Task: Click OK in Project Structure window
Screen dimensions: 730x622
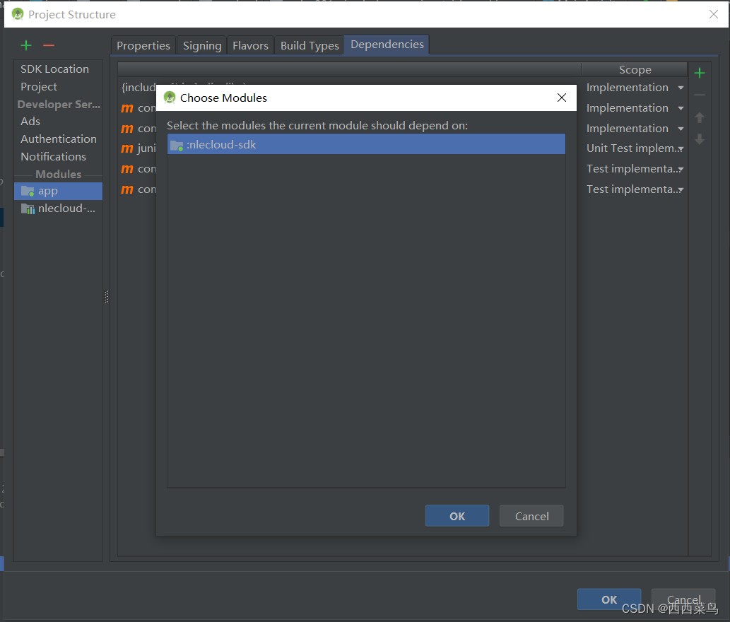Action: pos(609,599)
